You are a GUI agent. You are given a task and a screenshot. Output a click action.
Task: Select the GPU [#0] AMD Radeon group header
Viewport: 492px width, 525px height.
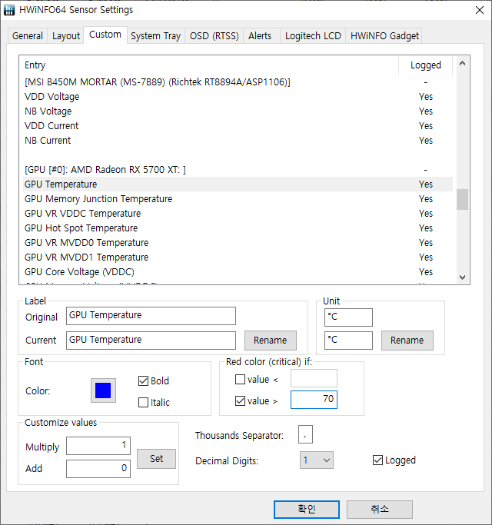[x=238, y=170]
